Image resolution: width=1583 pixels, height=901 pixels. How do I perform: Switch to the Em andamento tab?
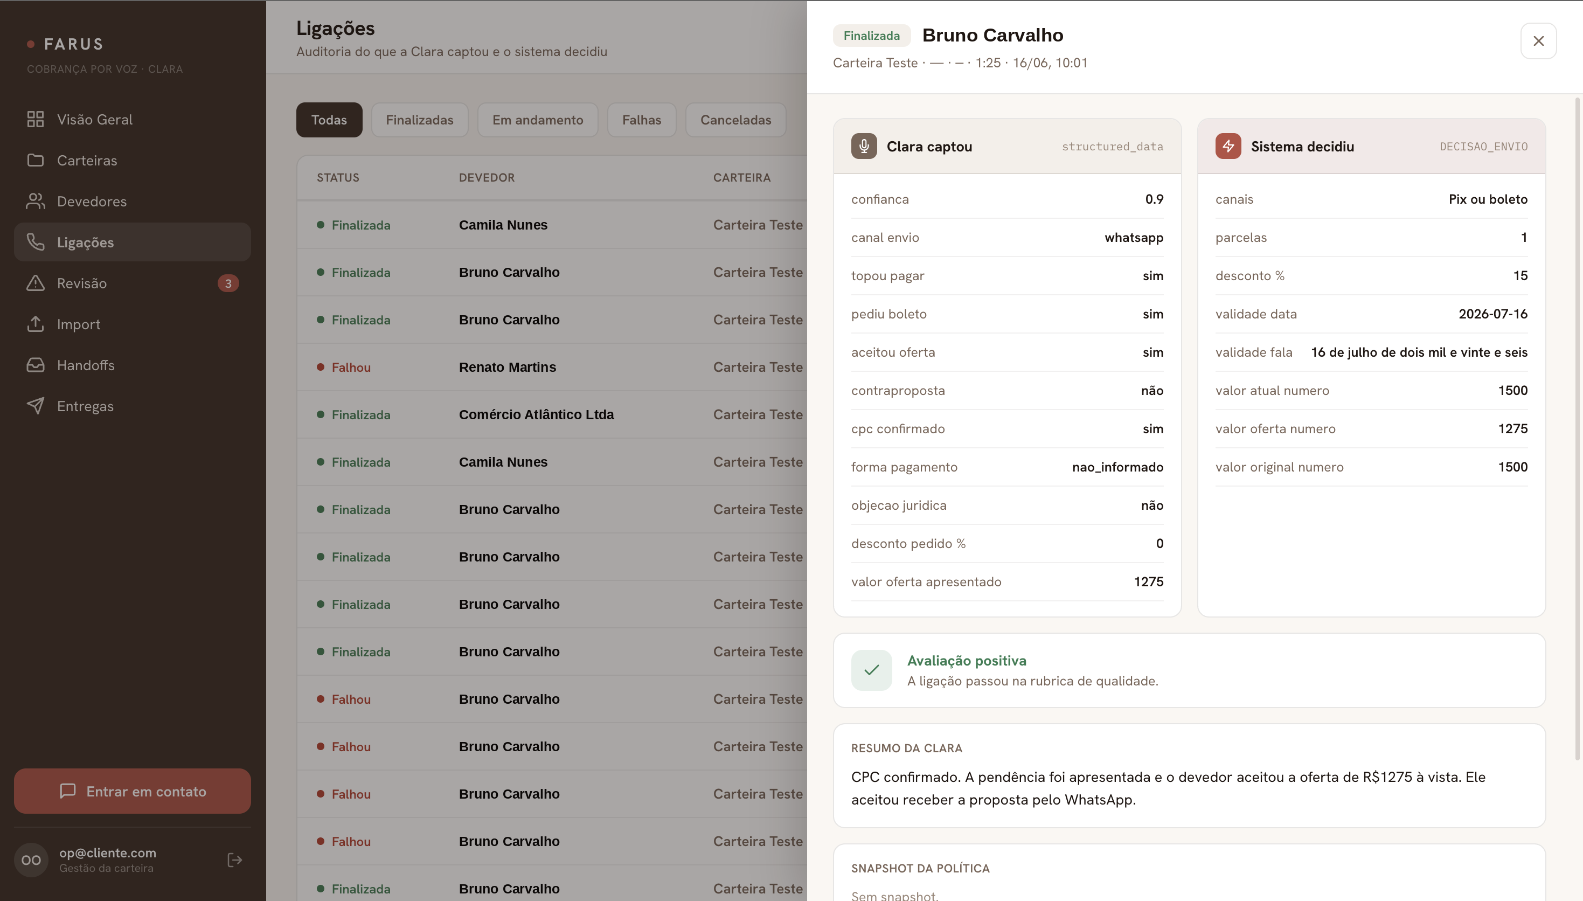coord(538,120)
